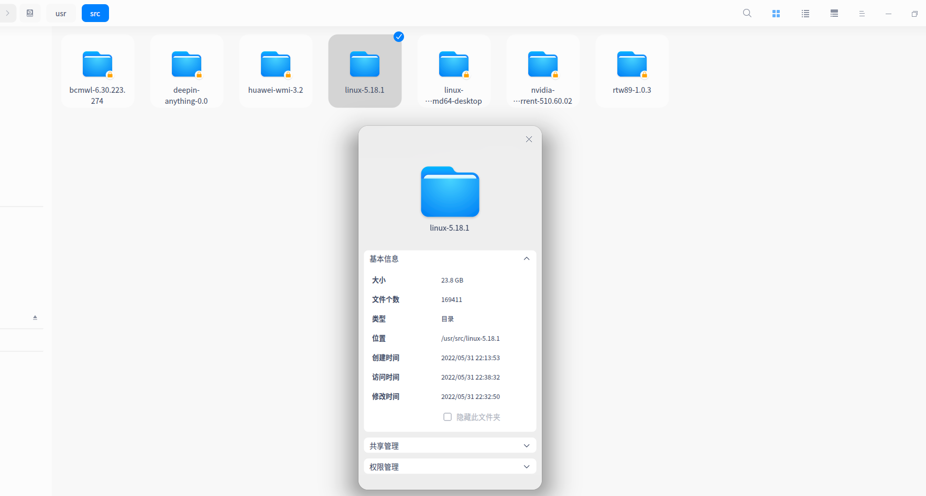Expand the 权限管理 section

(526, 466)
